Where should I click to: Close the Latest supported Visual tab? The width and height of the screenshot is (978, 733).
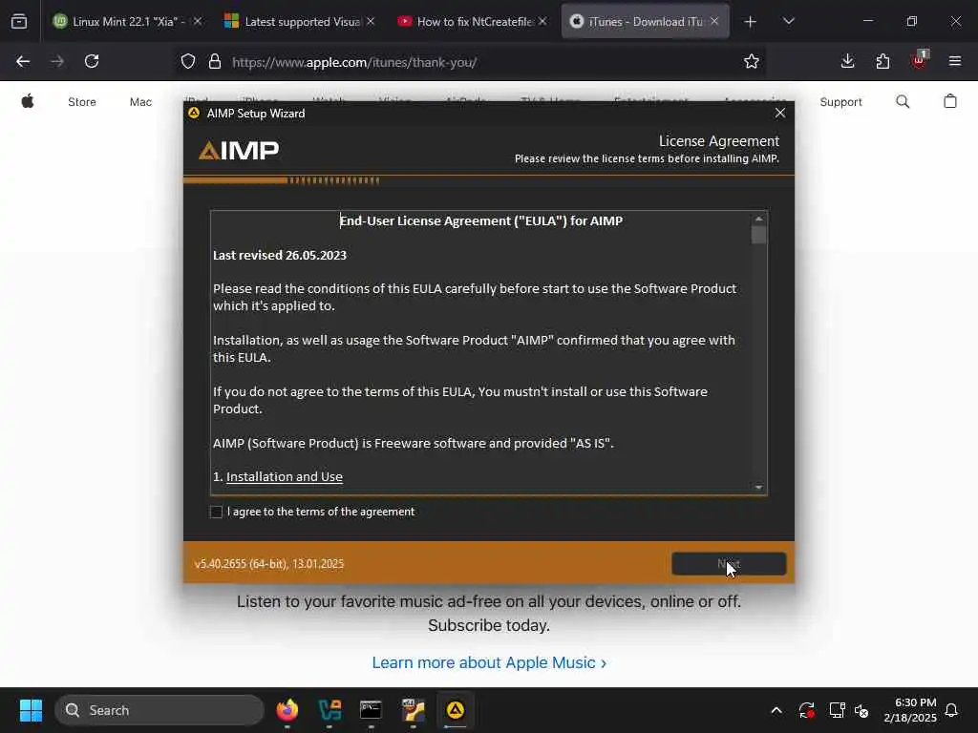point(371,21)
